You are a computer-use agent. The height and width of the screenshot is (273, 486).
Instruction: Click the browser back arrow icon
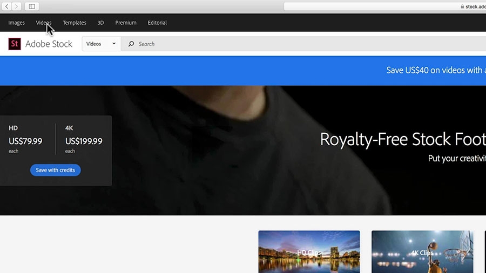pos(7,6)
